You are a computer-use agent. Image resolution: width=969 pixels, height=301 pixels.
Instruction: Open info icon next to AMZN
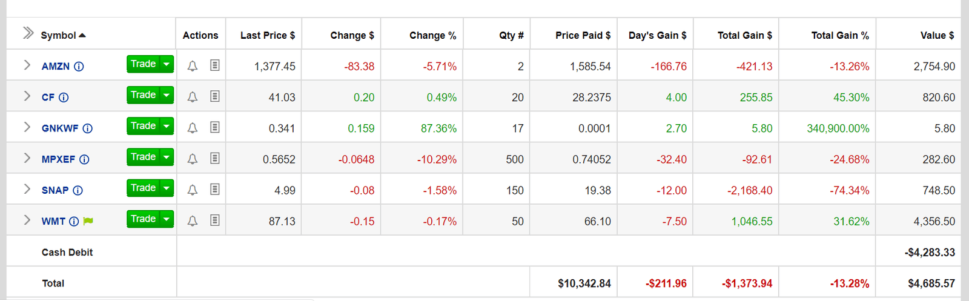click(x=79, y=67)
